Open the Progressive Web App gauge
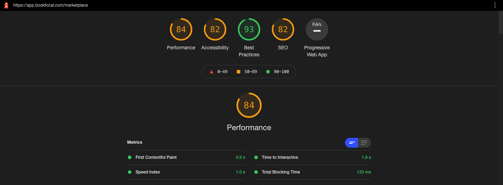 click(x=317, y=29)
